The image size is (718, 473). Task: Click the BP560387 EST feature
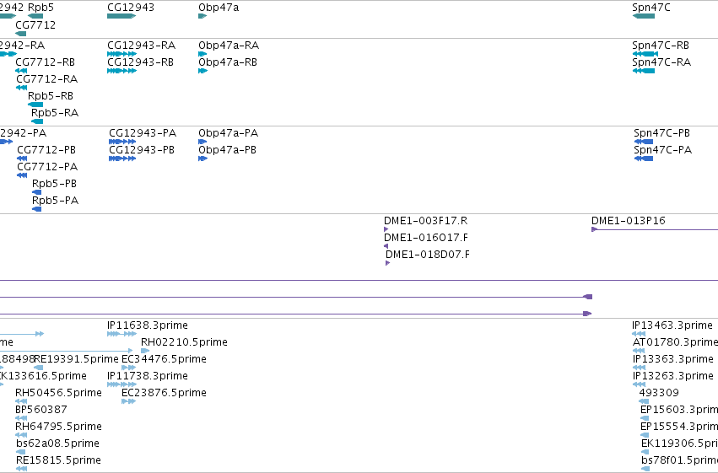21,418
